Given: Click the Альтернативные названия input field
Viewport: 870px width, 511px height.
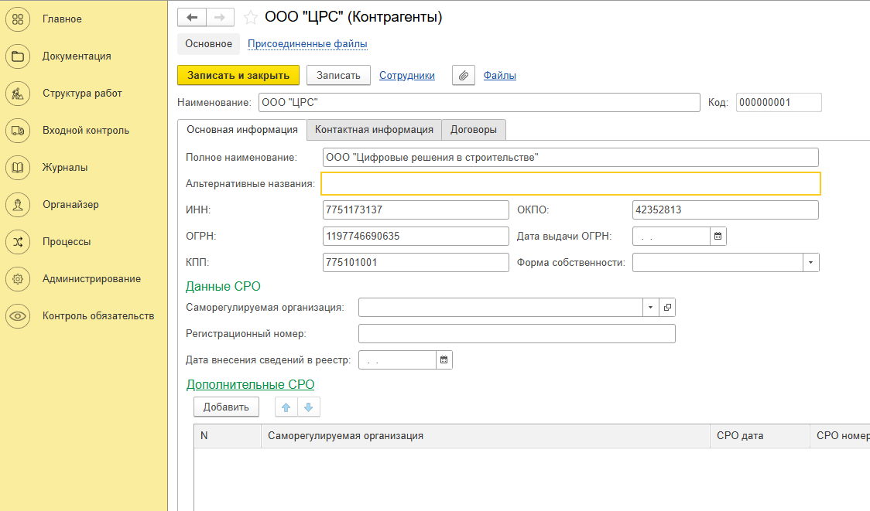Looking at the screenshot, I should (570, 183).
